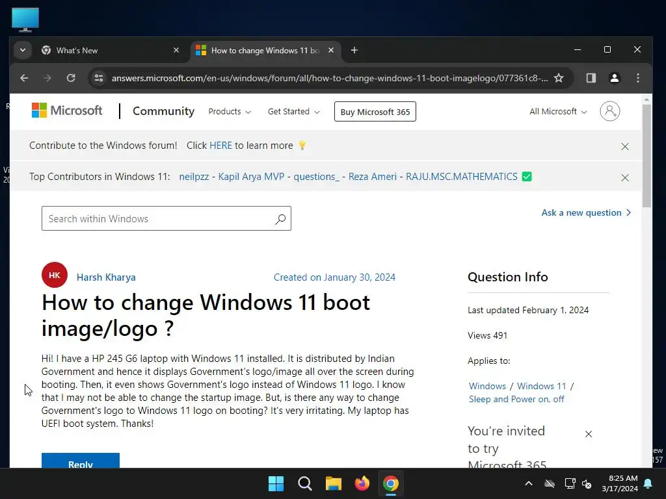Open Sleep and Power on, off link
The width and height of the screenshot is (666, 499).
tap(516, 400)
